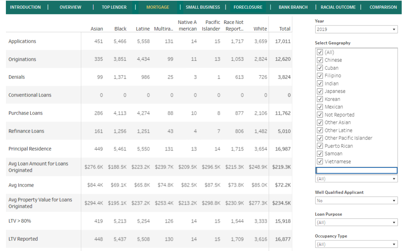This screenshot has width=402, height=251.
Task: Open the Occupancy Type dropdown
Action: coord(356,244)
